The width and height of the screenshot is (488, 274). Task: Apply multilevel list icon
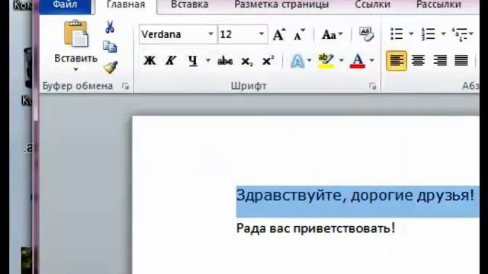[460, 33]
